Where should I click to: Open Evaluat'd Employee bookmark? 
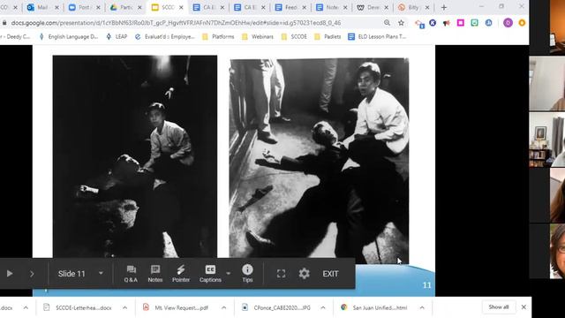pyautogui.click(x=165, y=37)
